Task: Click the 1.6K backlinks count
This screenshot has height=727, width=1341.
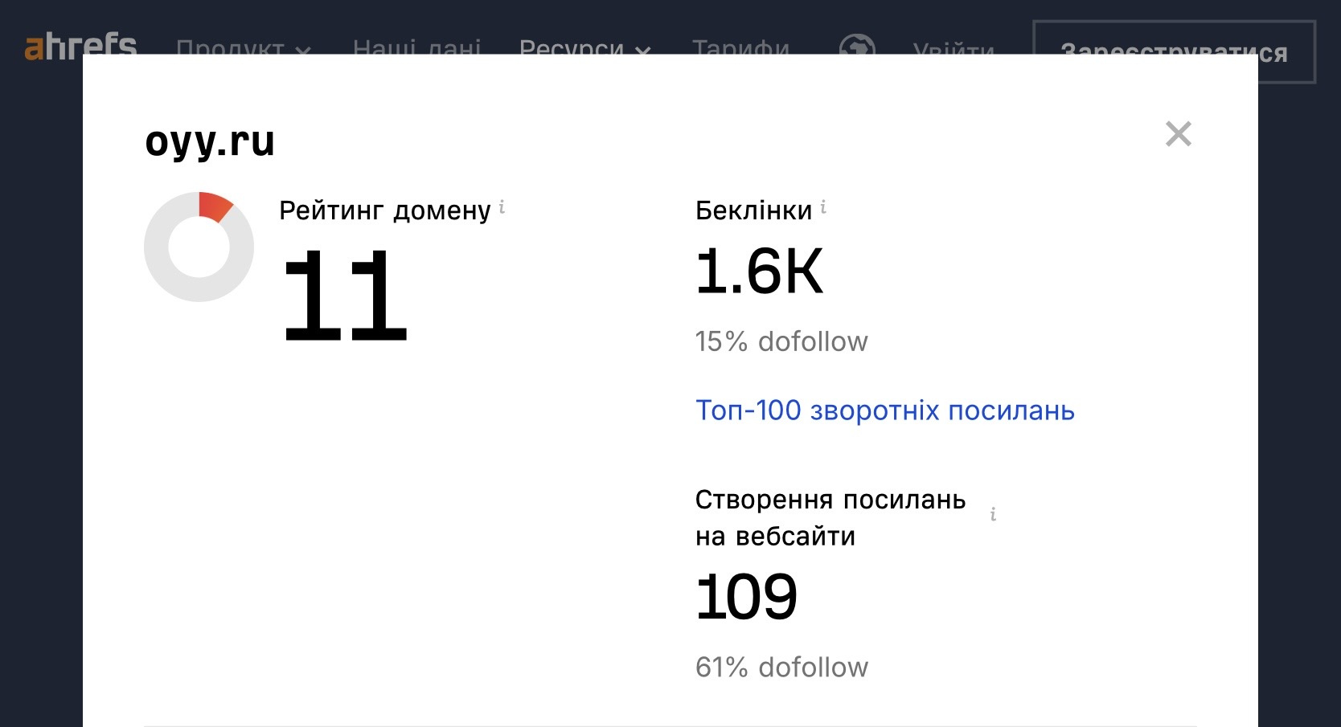Action: click(x=759, y=272)
